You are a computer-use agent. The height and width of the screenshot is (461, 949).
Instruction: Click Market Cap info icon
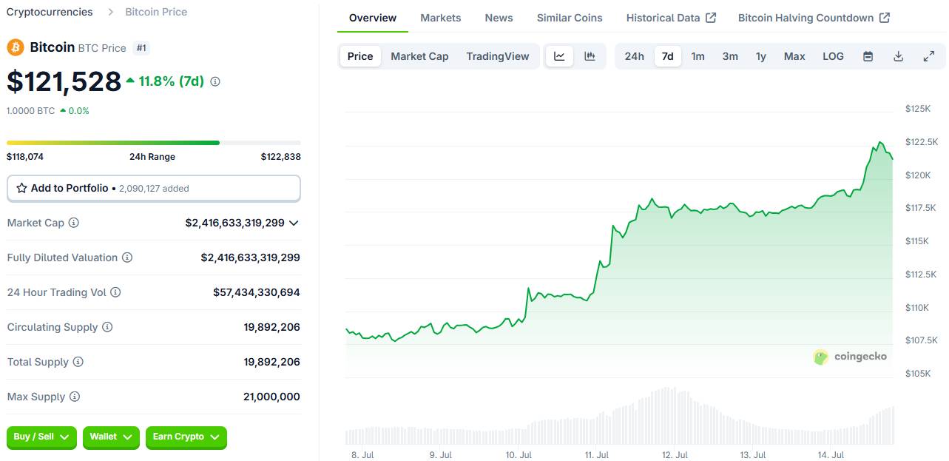point(74,223)
